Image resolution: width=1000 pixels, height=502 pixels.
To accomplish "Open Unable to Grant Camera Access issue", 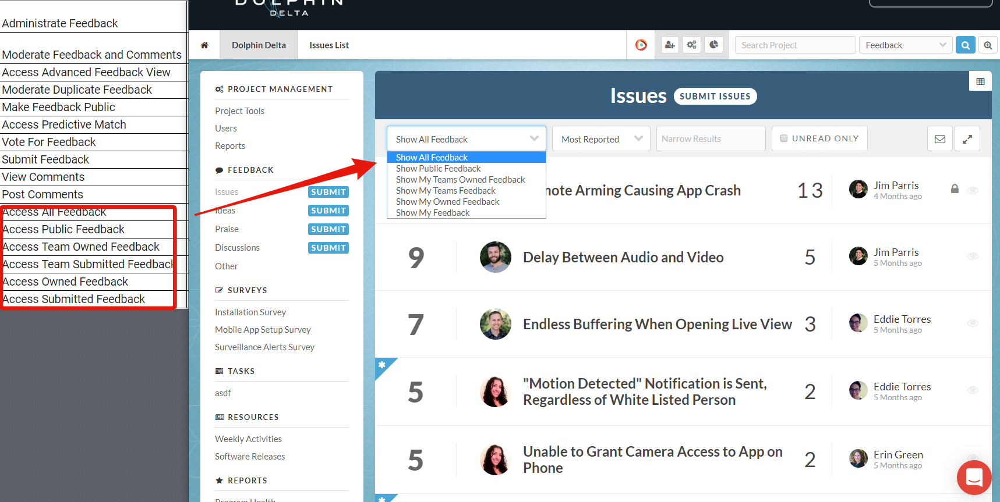I will click(x=653, y=460).
